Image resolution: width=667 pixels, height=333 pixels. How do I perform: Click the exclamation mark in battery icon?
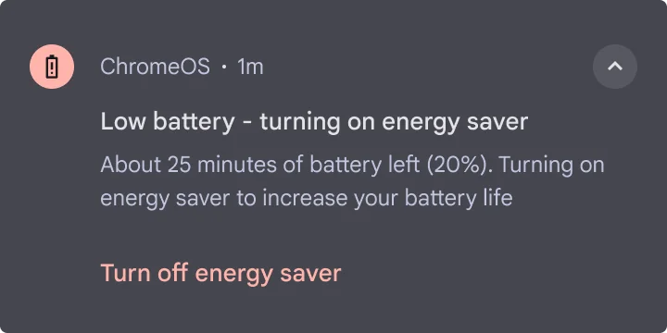[x=52, y=68]
